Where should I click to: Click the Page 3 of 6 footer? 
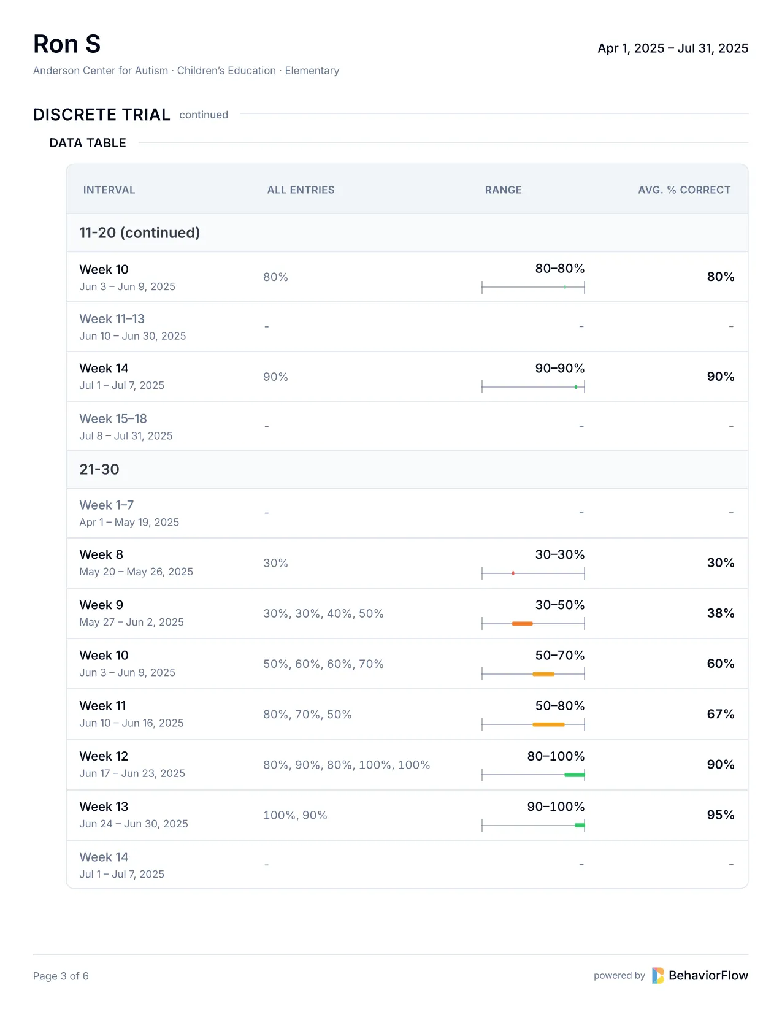61,976
